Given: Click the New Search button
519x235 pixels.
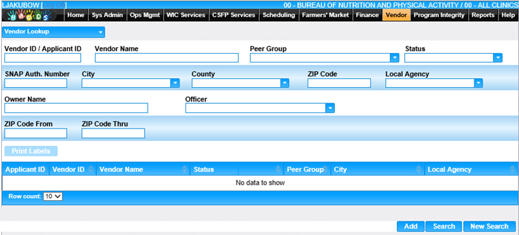Looking at the screenshot, I should click(x=489, y=227).
